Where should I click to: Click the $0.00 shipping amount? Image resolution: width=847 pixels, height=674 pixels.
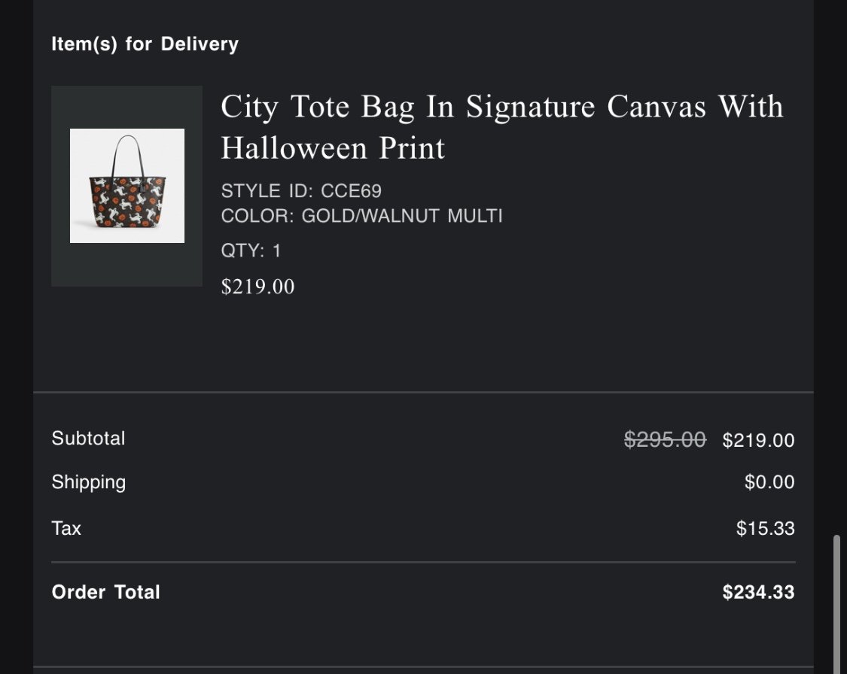click(x=769, y=482)
